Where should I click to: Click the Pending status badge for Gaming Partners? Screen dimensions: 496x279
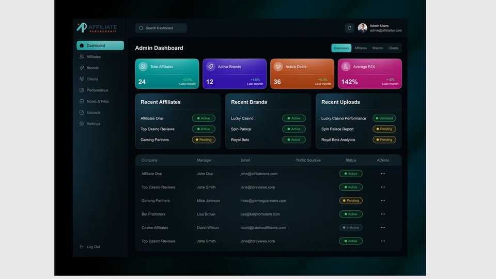[351, 200]
